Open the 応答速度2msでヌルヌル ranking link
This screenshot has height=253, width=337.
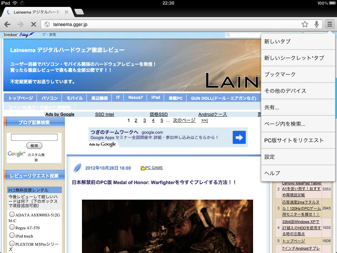tap(301, 208)
